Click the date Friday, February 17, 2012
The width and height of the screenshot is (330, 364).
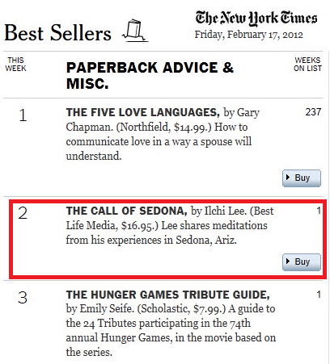pyautogui.click(x=249, y=35)
